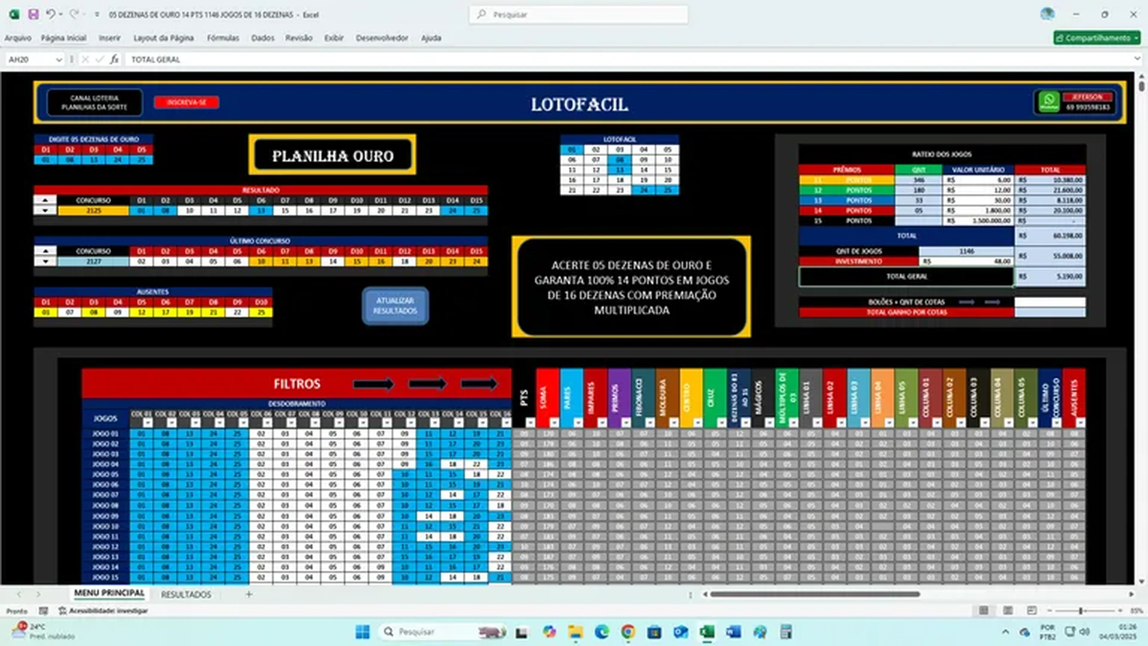Switch to Page Break Preview icon
This screenshot has height=646, width=1148.
coord(1032,610)
